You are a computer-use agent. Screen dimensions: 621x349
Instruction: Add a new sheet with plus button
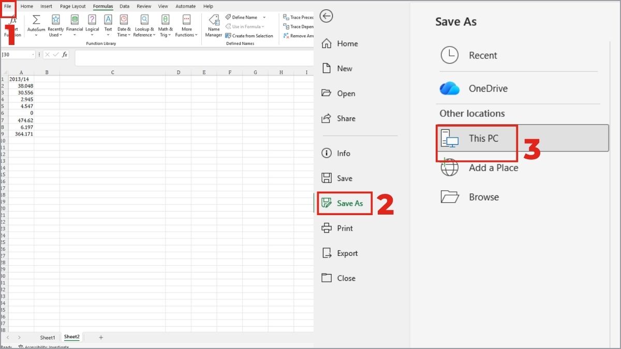101,338
